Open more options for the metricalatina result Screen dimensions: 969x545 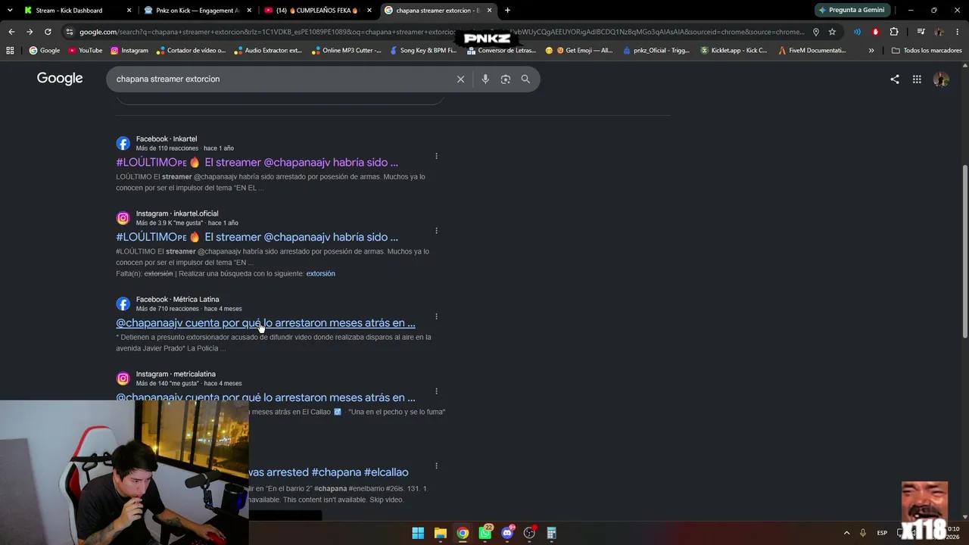pyautogui.click(x=436, y=391)
